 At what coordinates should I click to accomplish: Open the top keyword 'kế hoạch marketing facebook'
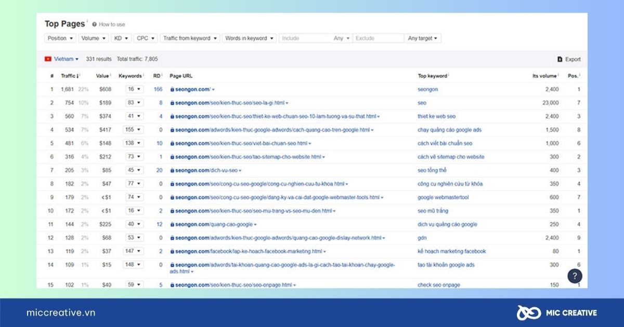pyautogui.click(x=452, y=251)
